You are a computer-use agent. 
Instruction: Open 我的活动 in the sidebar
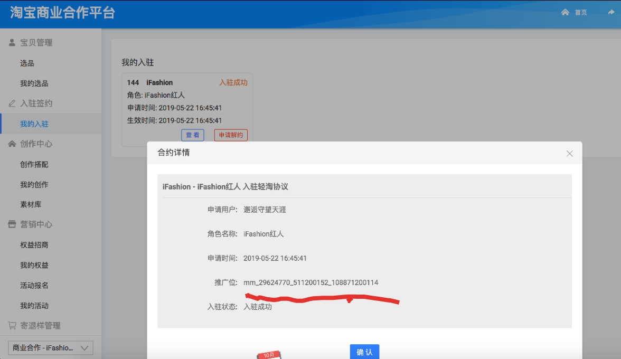coord(34,306)
